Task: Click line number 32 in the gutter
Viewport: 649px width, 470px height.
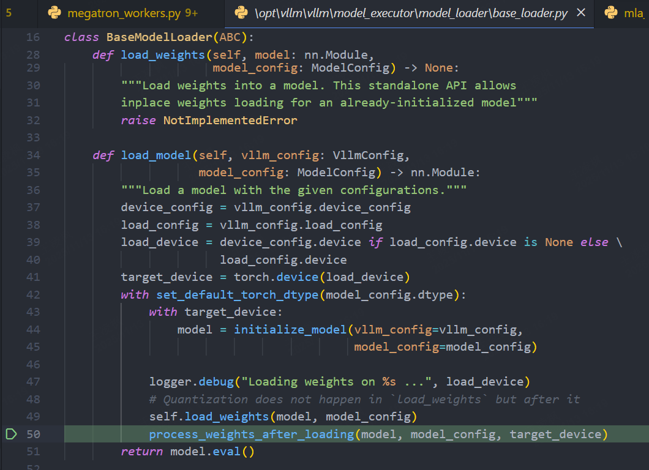Action: (33, 121)
